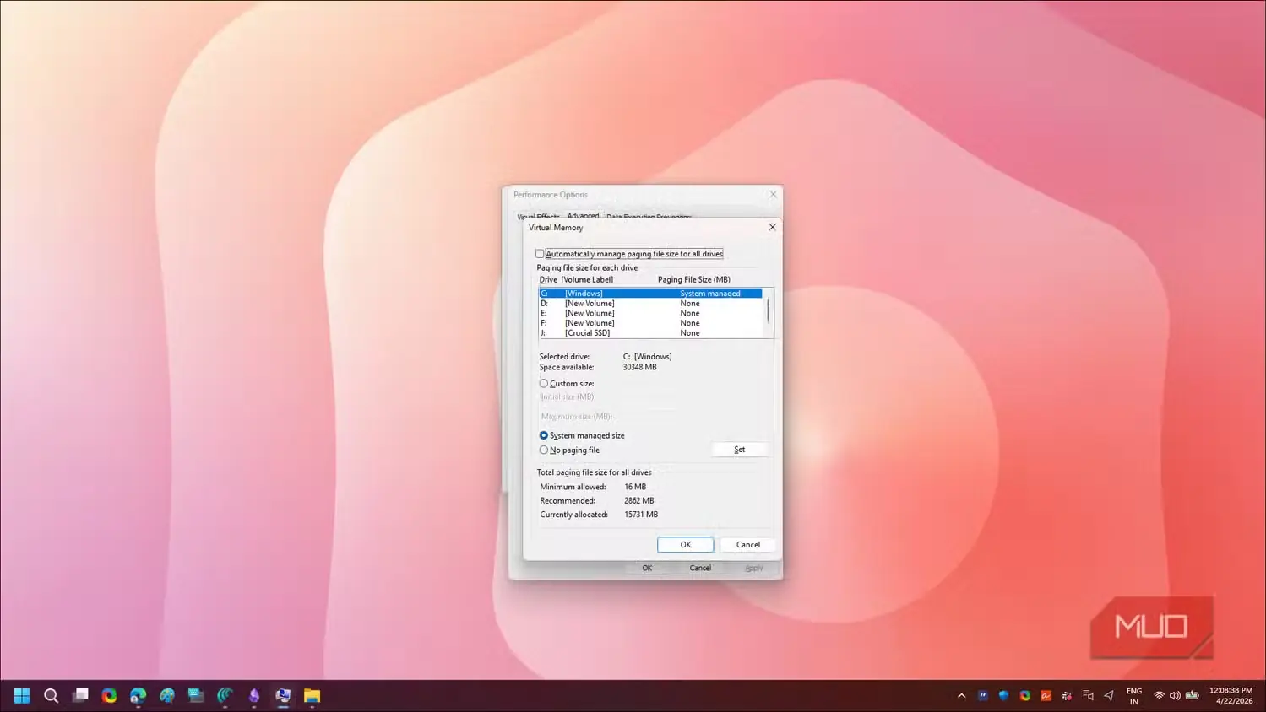This screenshot has width=1266, height=712.
Task: Open the Wi-Fi network icon
Action: (x=1159, y=696)
